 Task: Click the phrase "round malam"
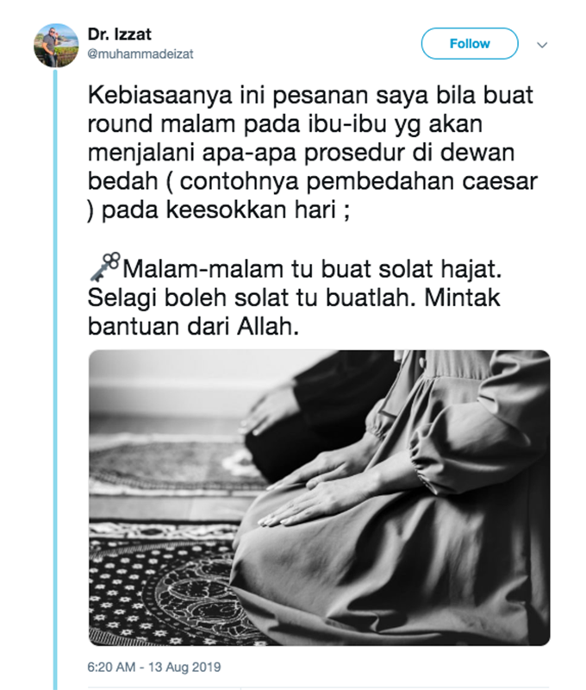(163, 124)
